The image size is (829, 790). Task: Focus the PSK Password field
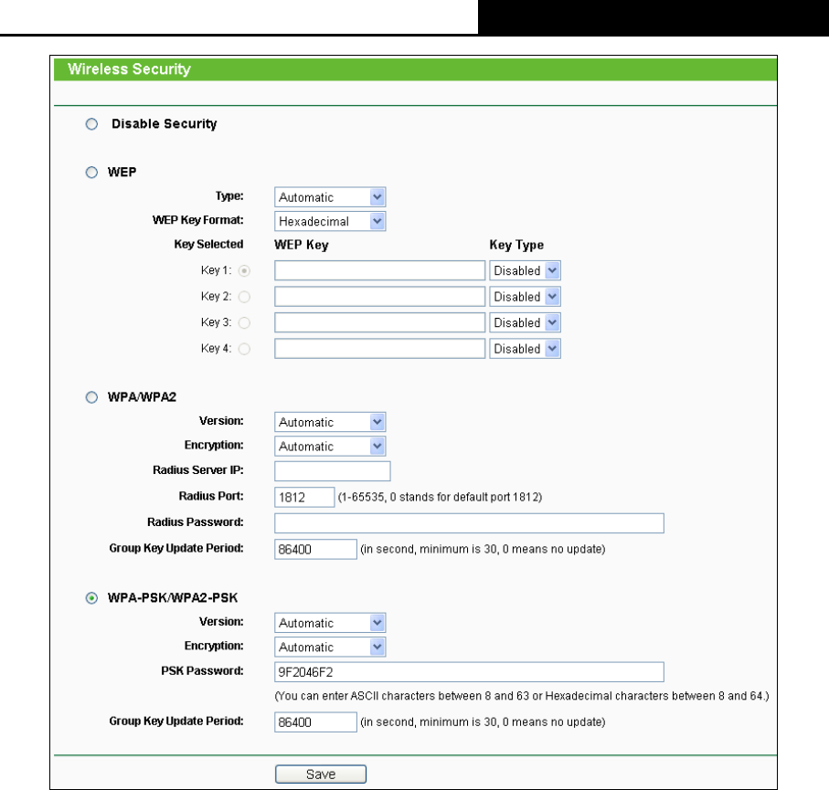pyautogui.click(x=469, y=672)
